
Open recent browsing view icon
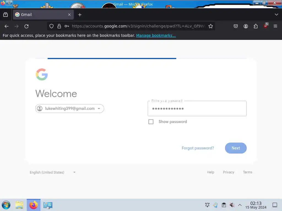[6, 15]
